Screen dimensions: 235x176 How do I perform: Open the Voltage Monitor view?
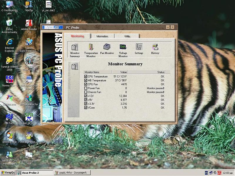tap(123, 50)
